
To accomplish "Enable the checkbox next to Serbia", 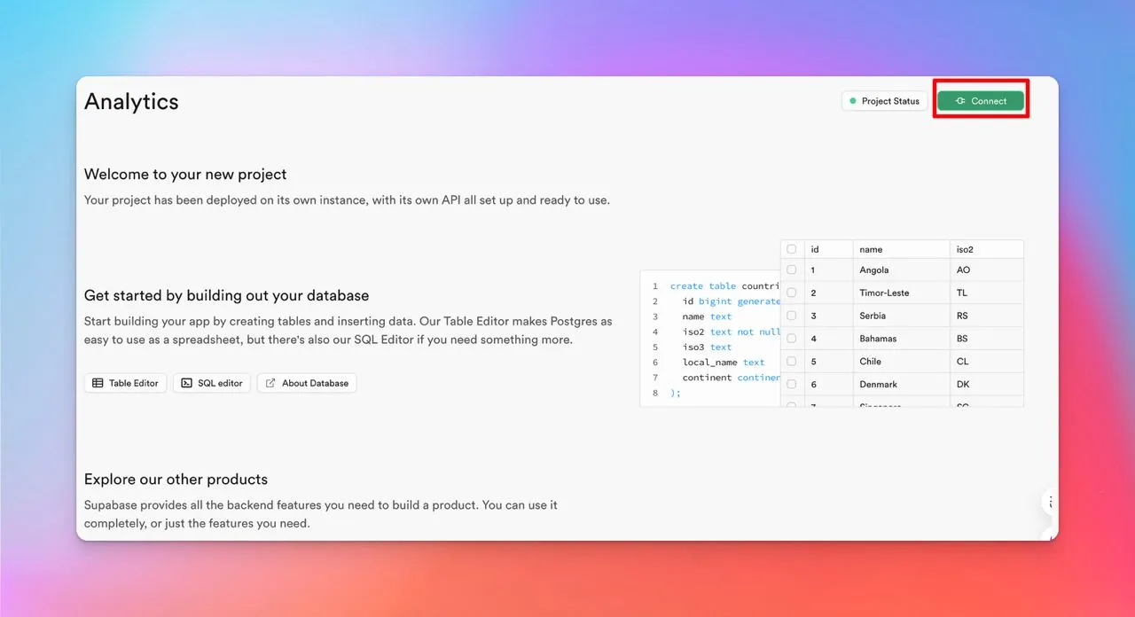I will click(x=792, y=316).
